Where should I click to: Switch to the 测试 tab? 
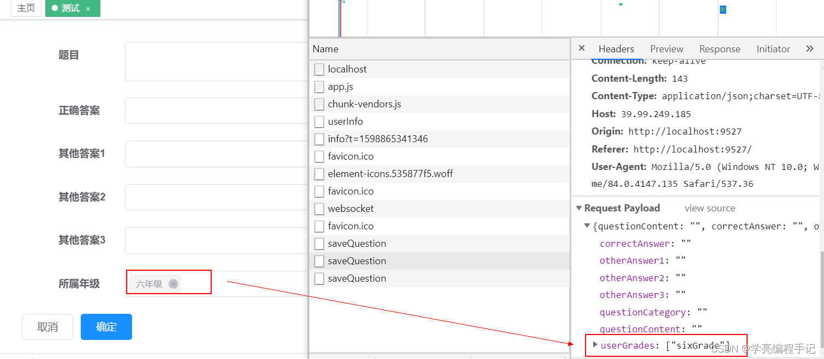pyautogui.click(x=73, y=8)
